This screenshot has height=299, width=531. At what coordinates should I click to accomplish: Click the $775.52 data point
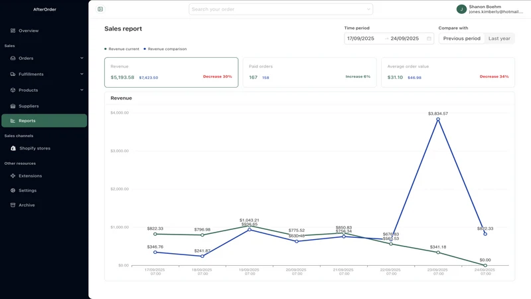(x=297, y=236)
